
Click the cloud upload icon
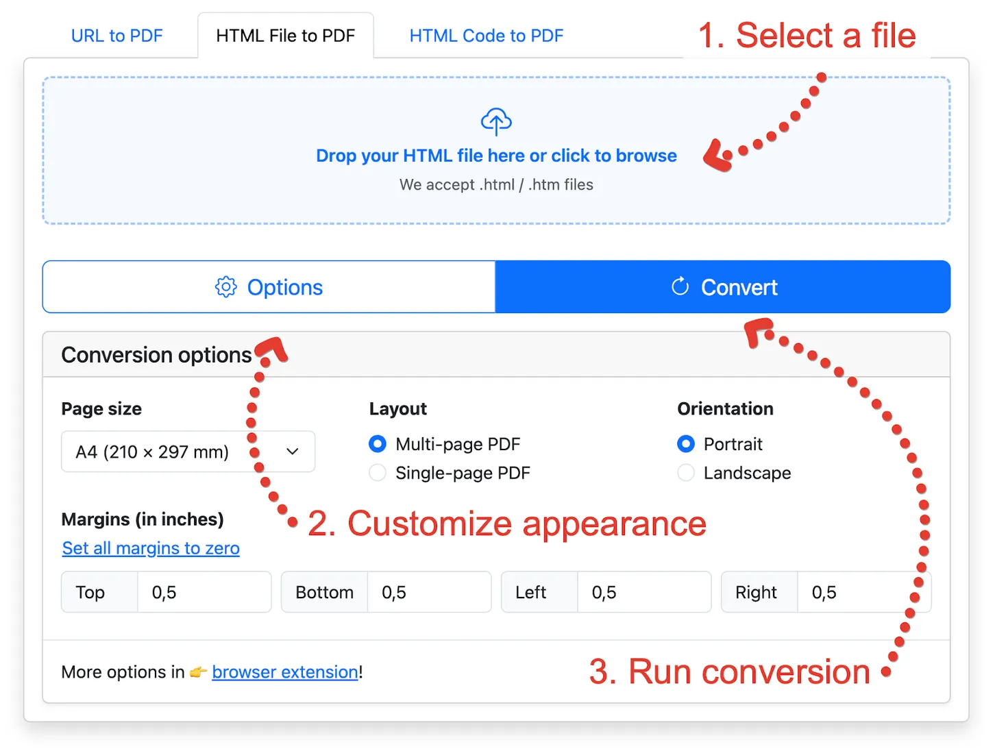point(496,122)
